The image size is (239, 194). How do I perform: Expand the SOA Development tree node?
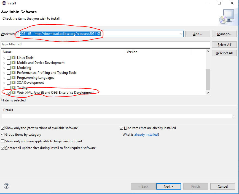4,83
